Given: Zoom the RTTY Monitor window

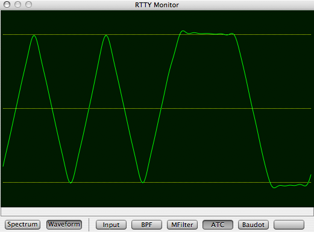Looking at the screenshot, I should tap(28, 4).
